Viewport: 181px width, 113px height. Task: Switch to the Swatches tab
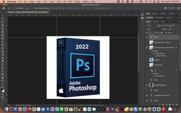pos(155,14)
